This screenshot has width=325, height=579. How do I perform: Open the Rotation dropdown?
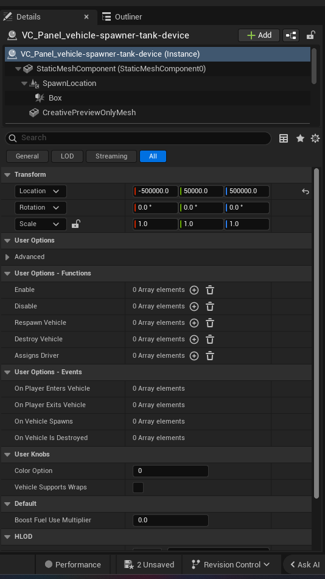click(x=41, y=207)
